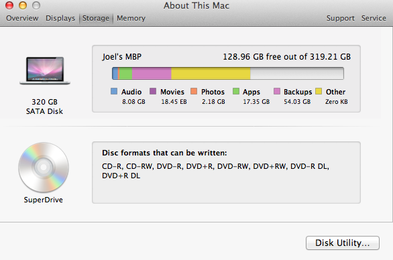Launch Disk Utility from the button
Screen dimensions: 393x260
(343, 243)
